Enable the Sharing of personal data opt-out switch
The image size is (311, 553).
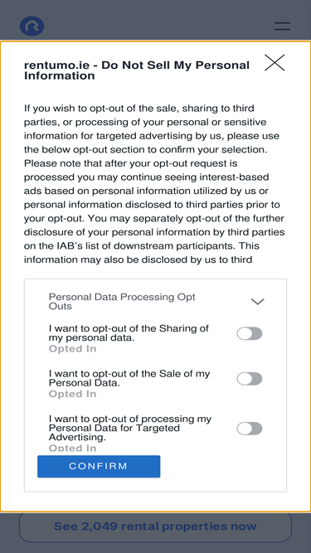[x=250, y=333]
